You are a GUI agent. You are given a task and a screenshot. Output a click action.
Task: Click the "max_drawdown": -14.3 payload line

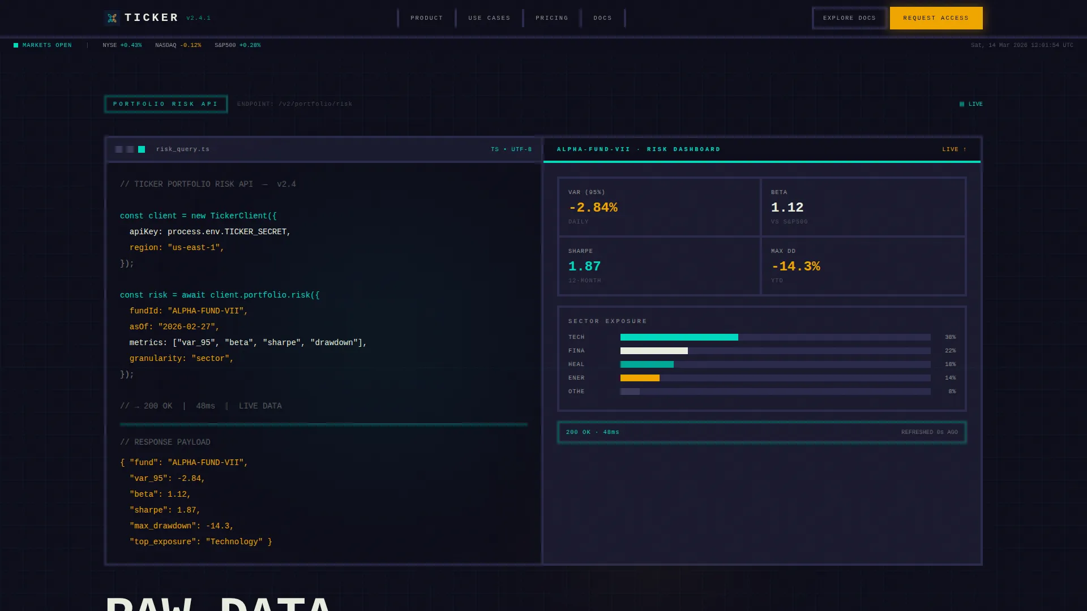click(181, 526)
